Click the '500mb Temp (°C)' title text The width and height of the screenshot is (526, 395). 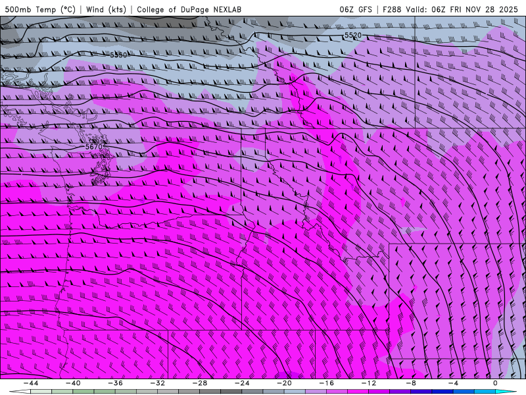(40, 9)
